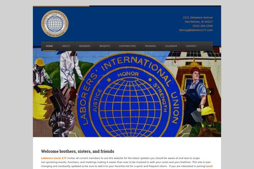View the Calendar page
This screenshot has height=169, width=254.
171,46
